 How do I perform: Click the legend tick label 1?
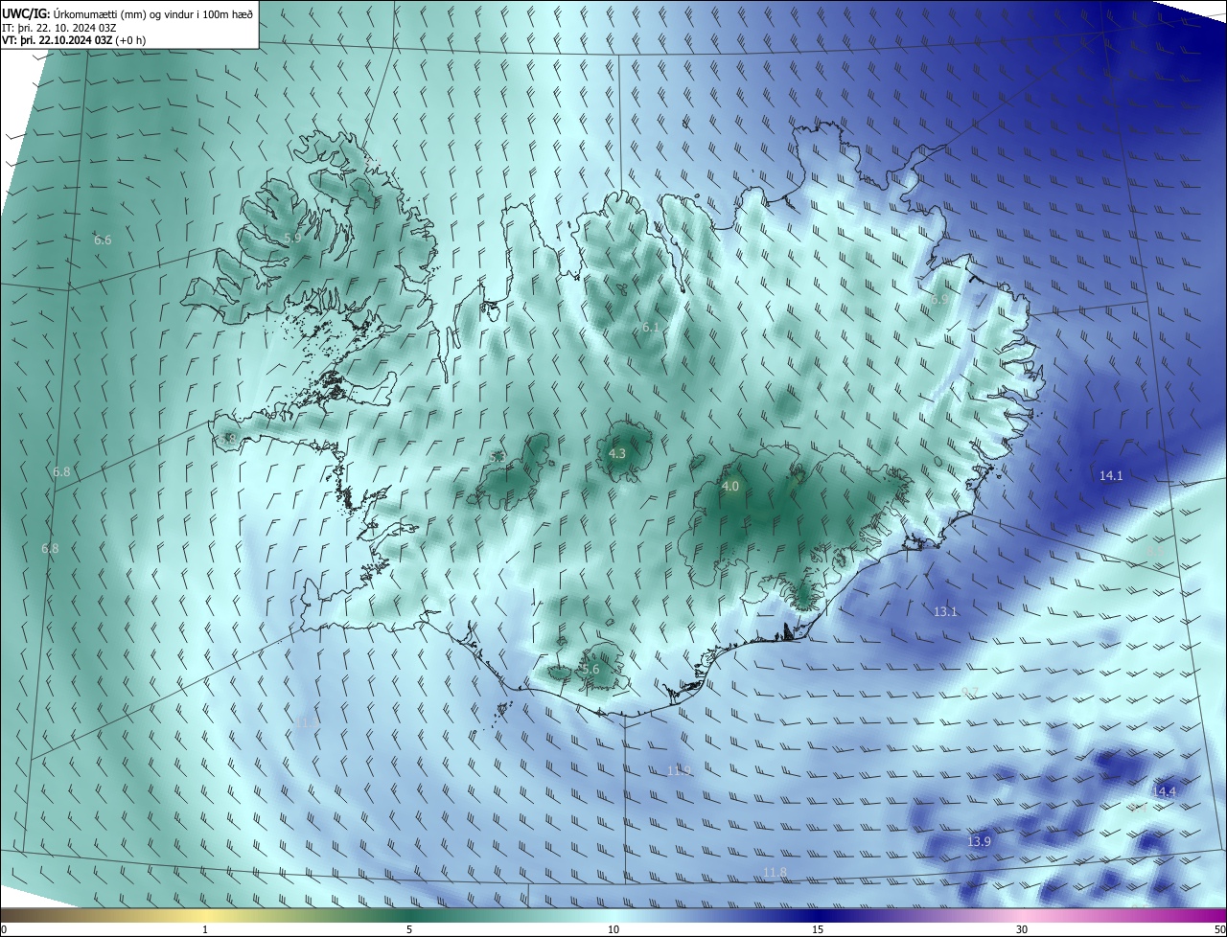point(205,929)
